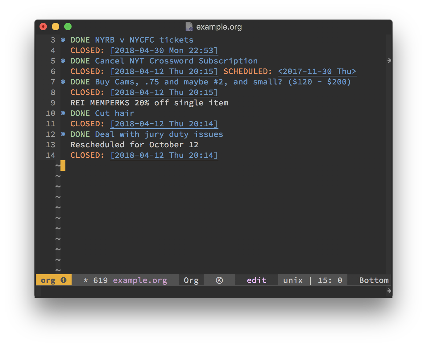The width and height of the screenshot is (427, 347).
Task: Click the window number 1 indicator in modeline
Action: coord(64,280)
